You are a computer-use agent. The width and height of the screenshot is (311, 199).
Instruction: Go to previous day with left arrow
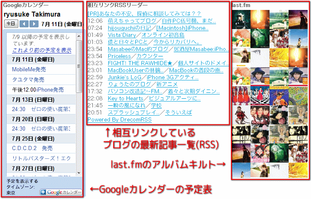tap(24, 24)
